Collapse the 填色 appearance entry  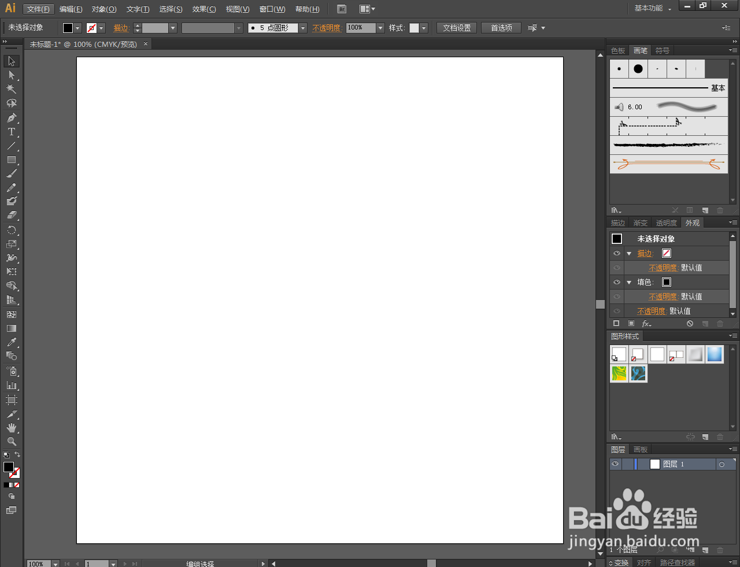tap(629, 282)
